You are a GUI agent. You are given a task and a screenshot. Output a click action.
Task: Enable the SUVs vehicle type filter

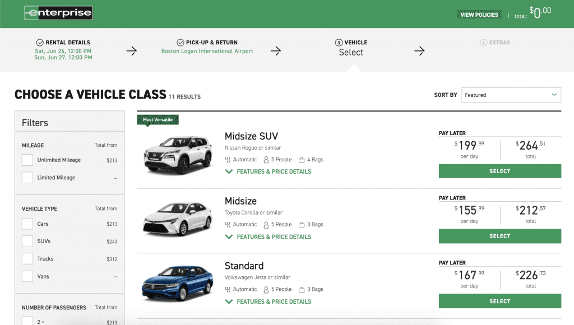(x=27, y=241)
